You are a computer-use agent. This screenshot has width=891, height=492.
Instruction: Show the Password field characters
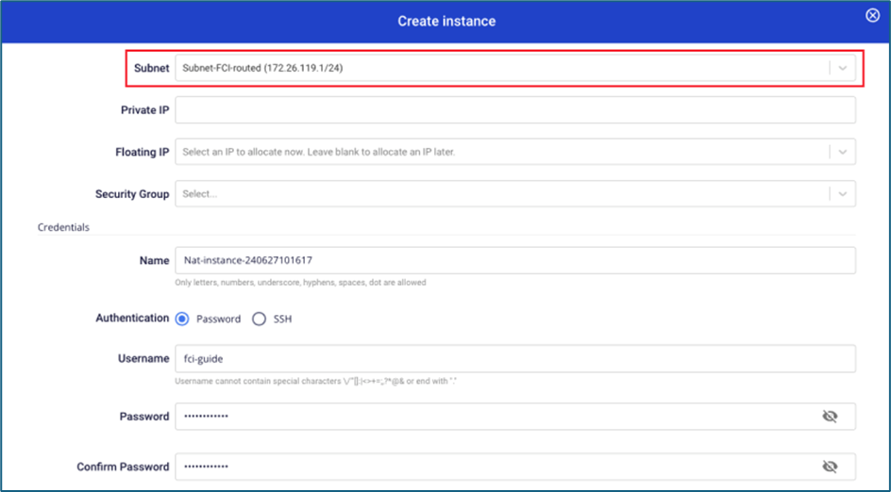(x=830, y=417)
